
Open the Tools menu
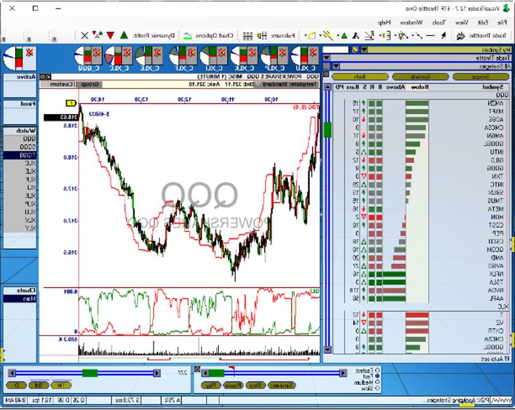coord(439,22)
